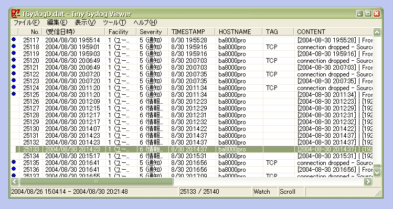Open the 編集(E) menu
Screen dimensions: 393x209
57,23
